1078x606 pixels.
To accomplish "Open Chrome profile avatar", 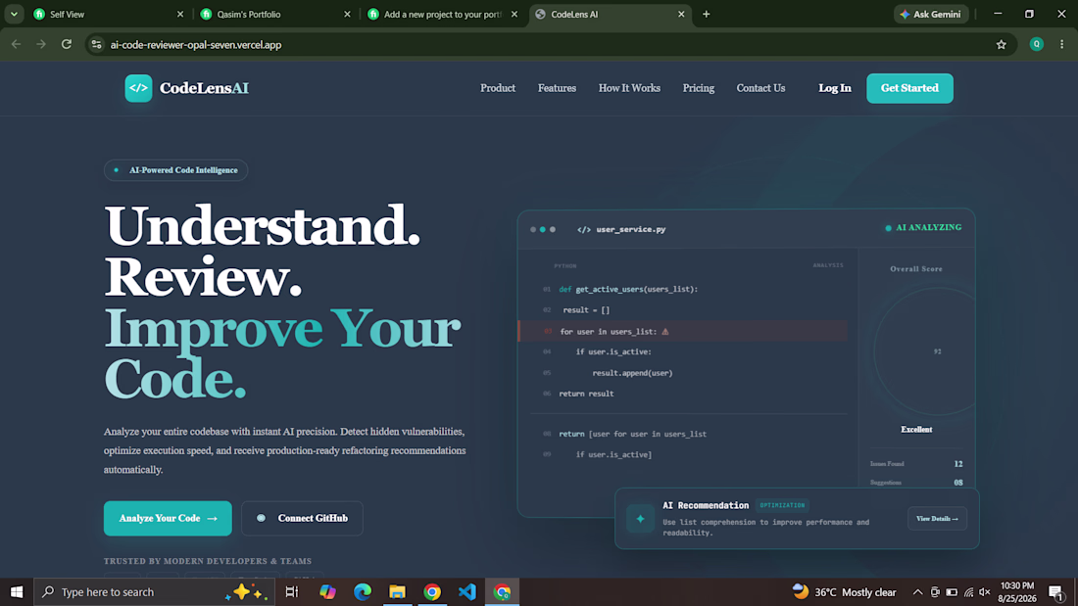I will (x=1036, y=45).
